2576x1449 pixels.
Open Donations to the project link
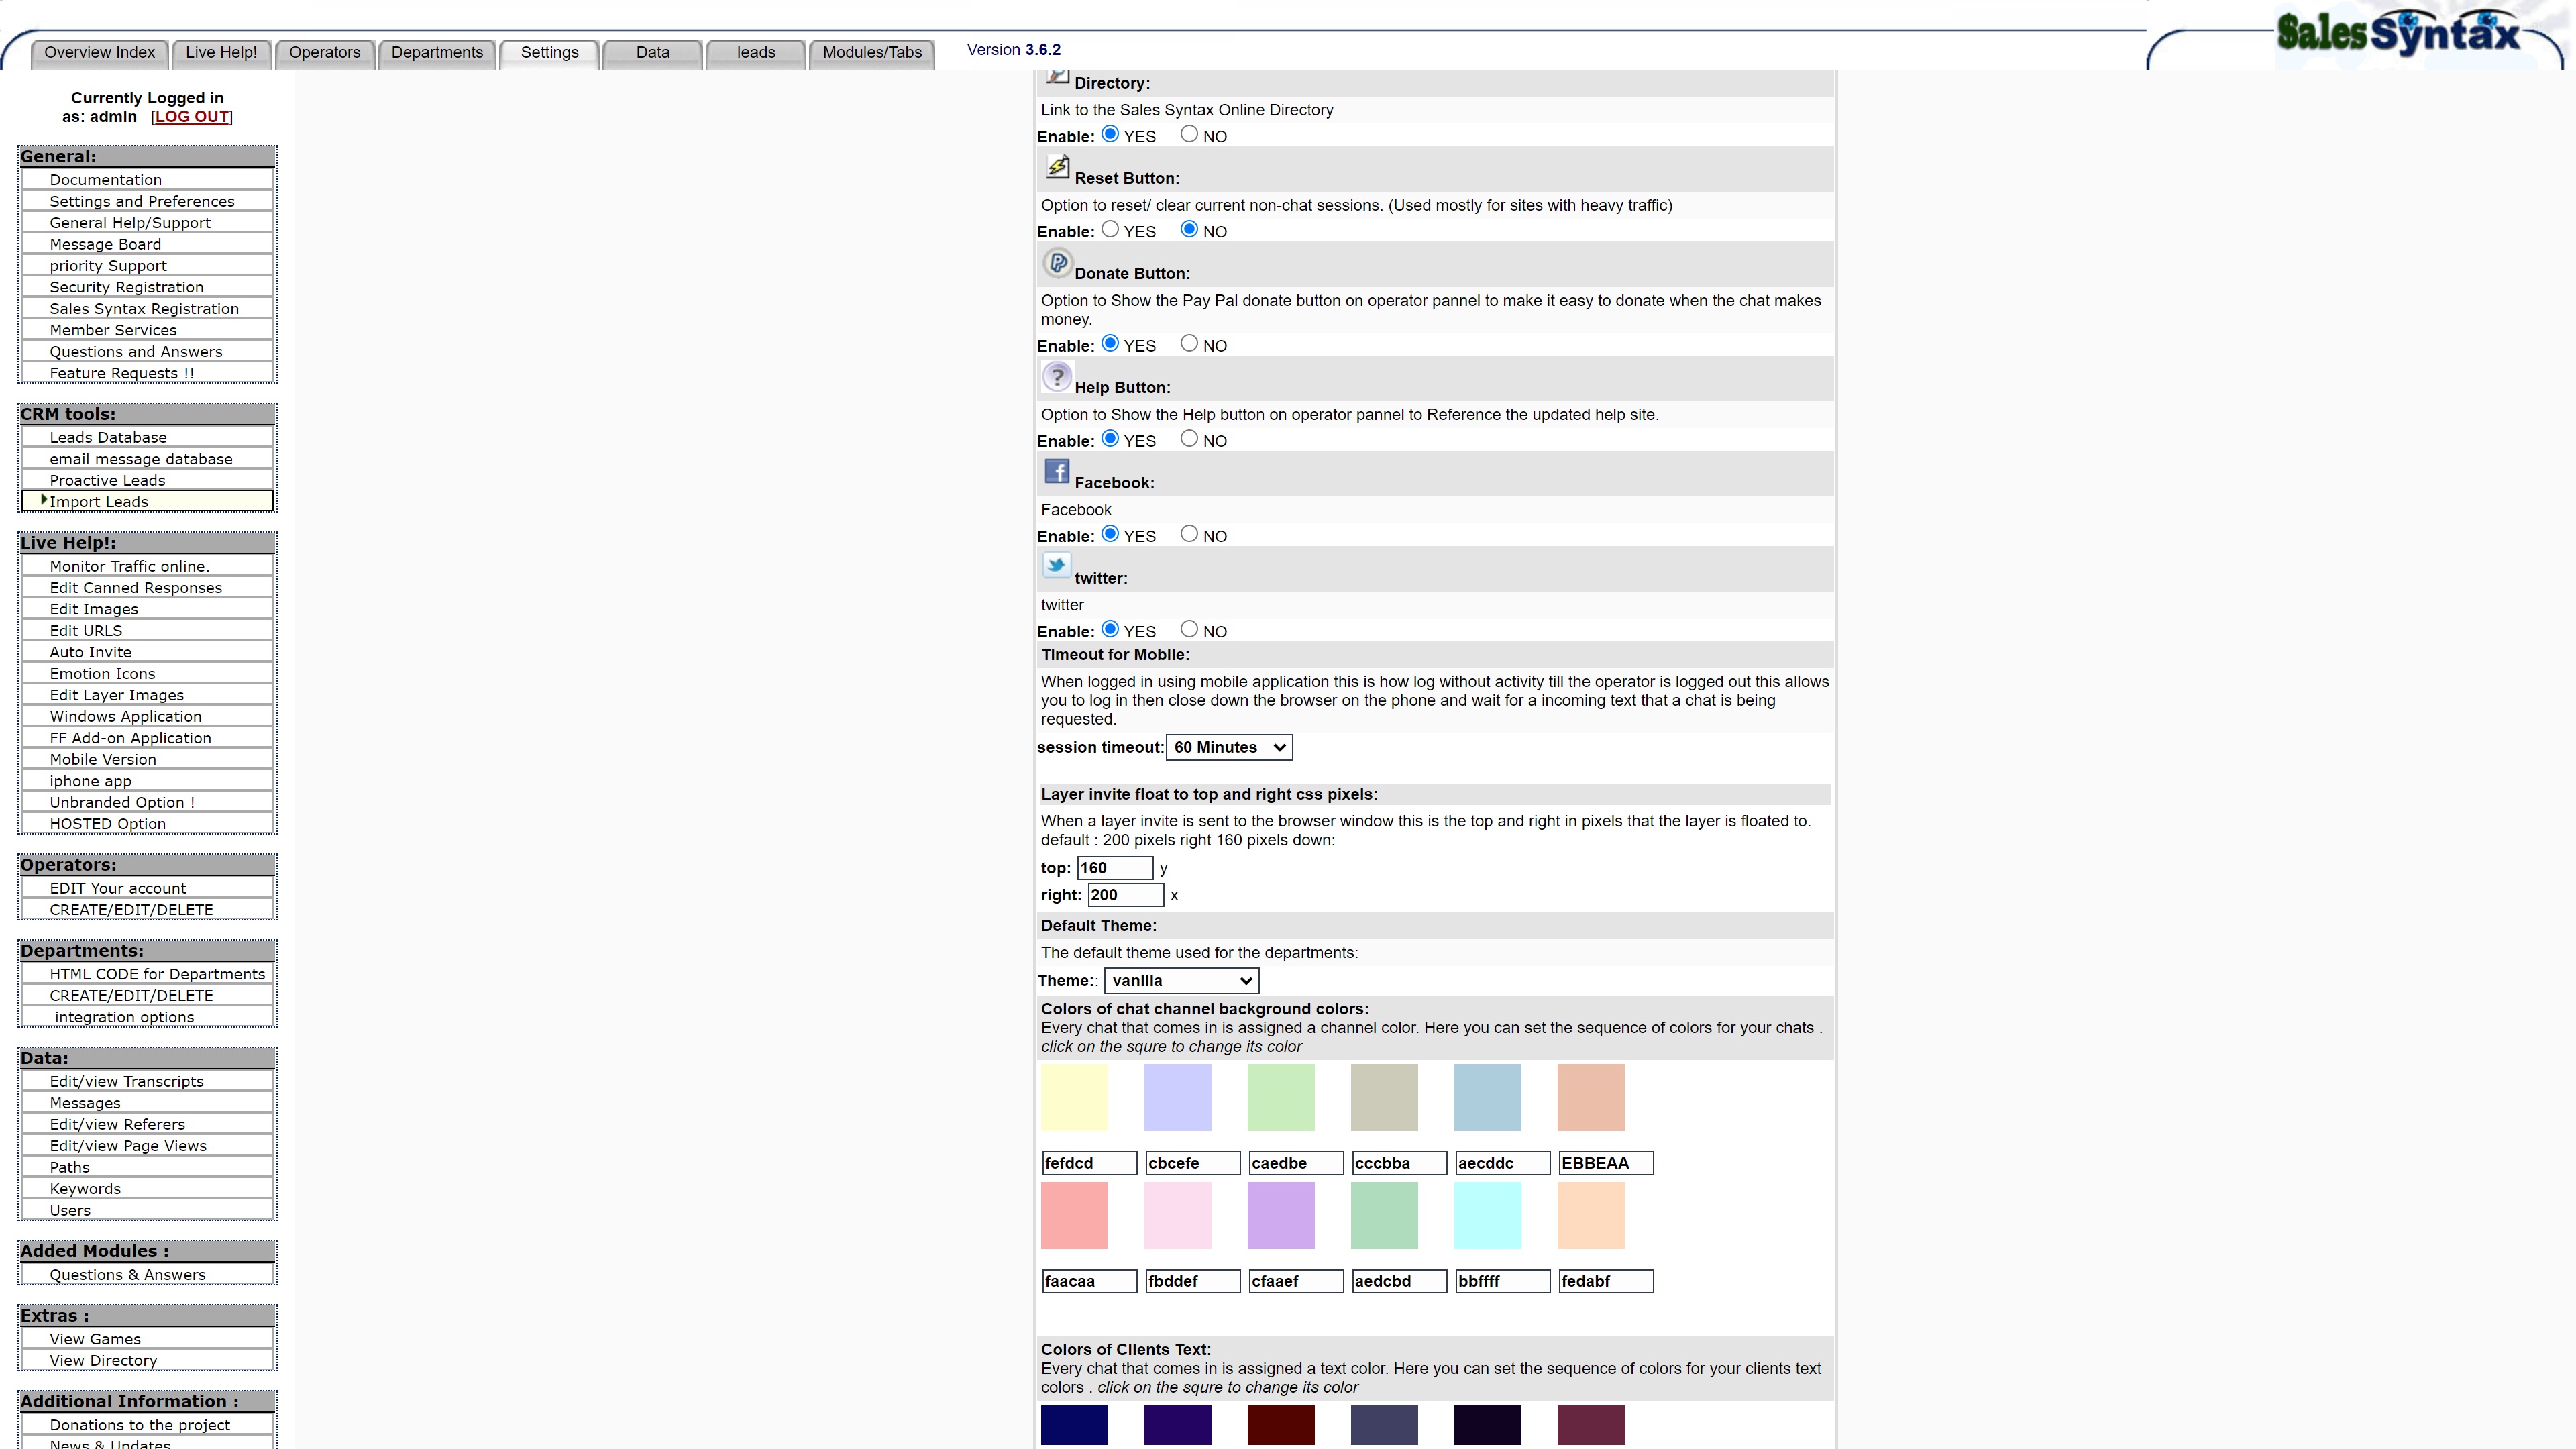pyautogui.click(x=148, y=1425)
